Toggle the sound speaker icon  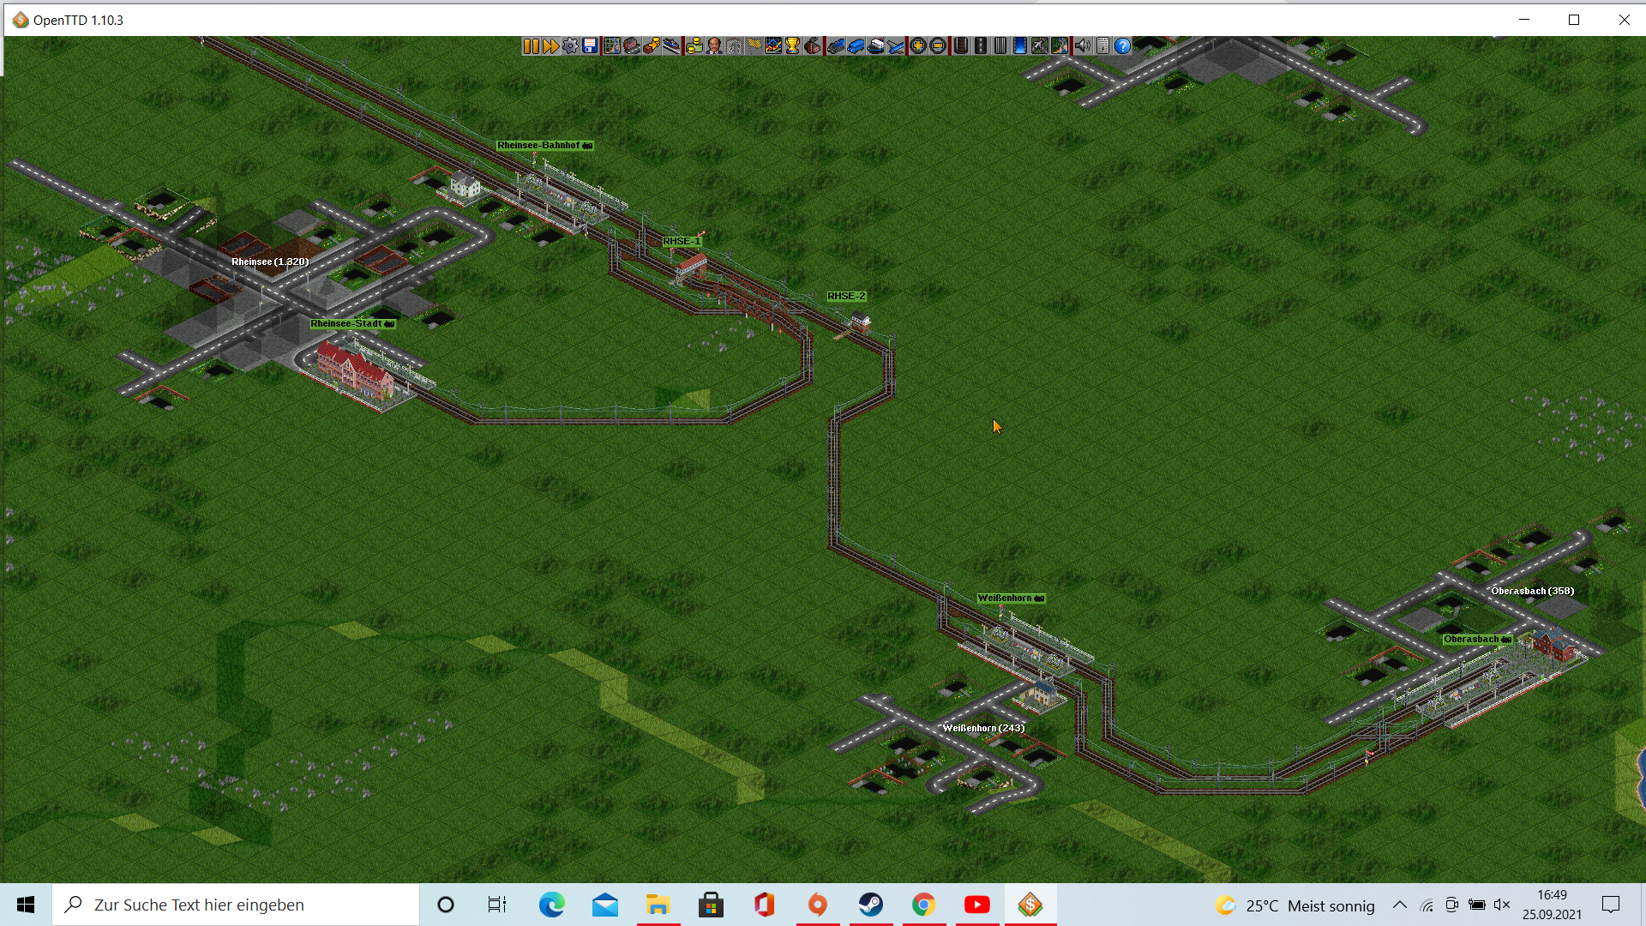[x=1083, y=46]
